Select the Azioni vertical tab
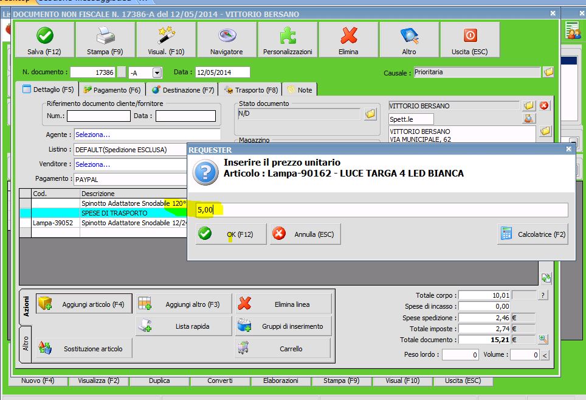The height and width of the screenshot is (400, 586). [26, 307]
